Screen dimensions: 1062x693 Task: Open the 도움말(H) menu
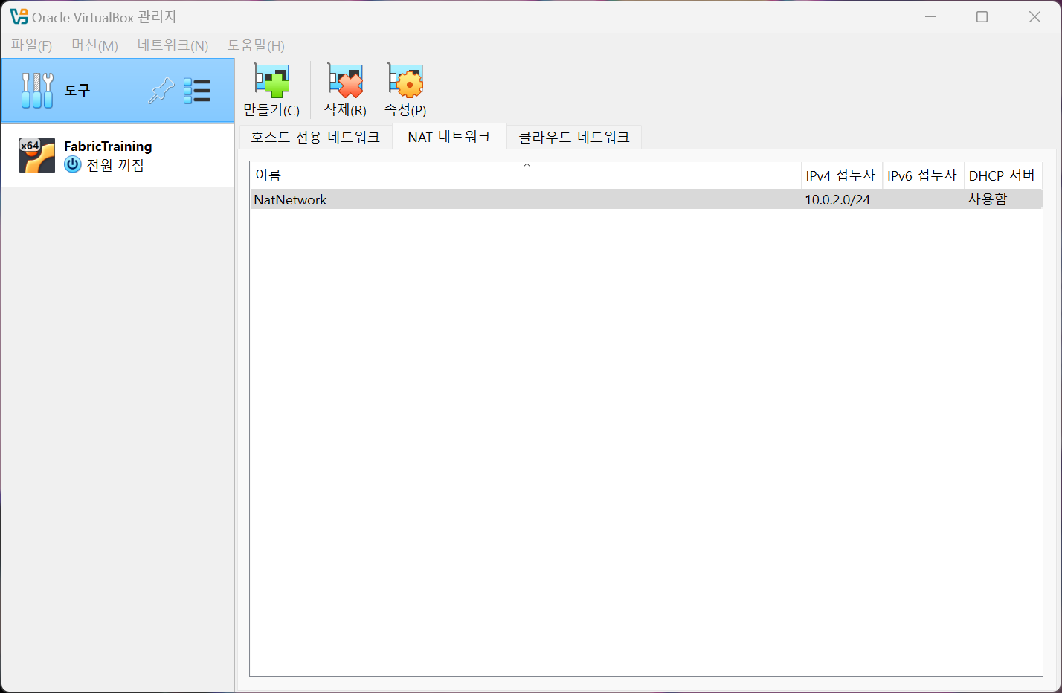[x=256, y=45]
